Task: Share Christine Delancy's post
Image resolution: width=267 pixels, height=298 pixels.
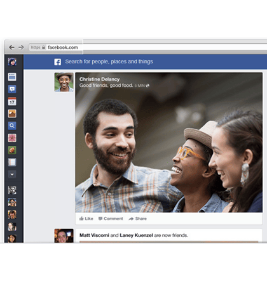Action: pos(137,219)
